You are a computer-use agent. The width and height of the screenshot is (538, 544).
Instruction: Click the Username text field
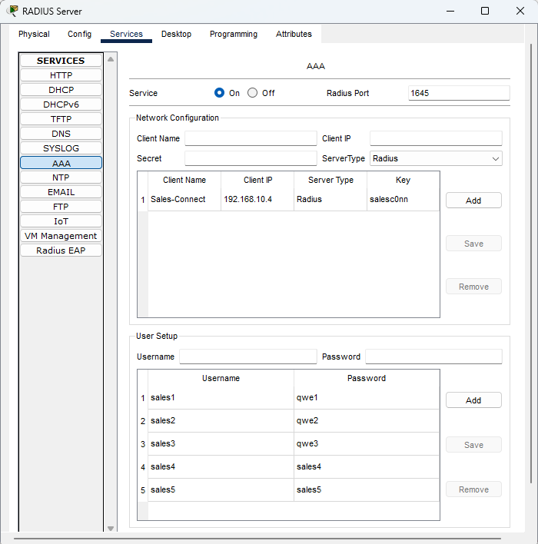click(247, 357)
